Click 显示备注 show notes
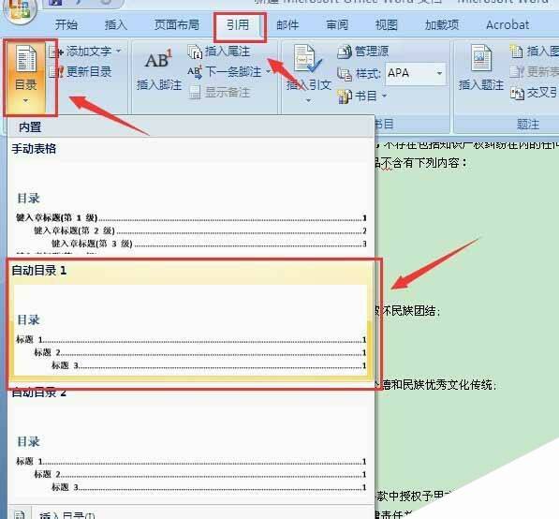The height and width of the screenshot is (519, 559). click(x=219, y=93)
